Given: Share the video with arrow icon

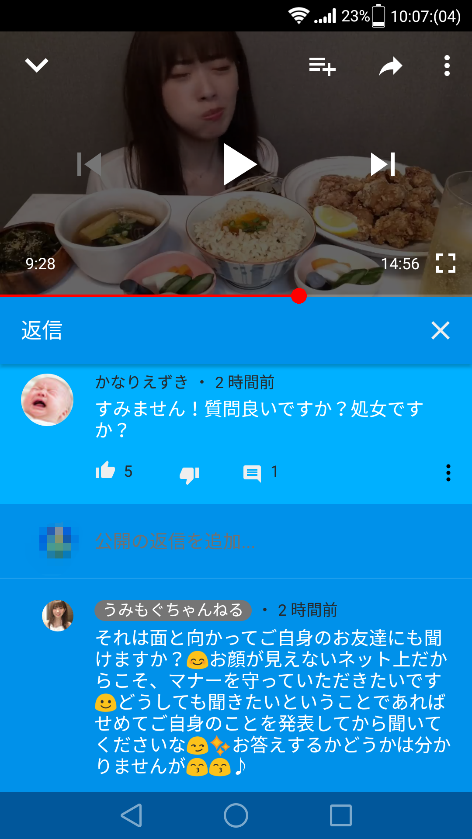Looking at the screenshot, I should 390,66.
